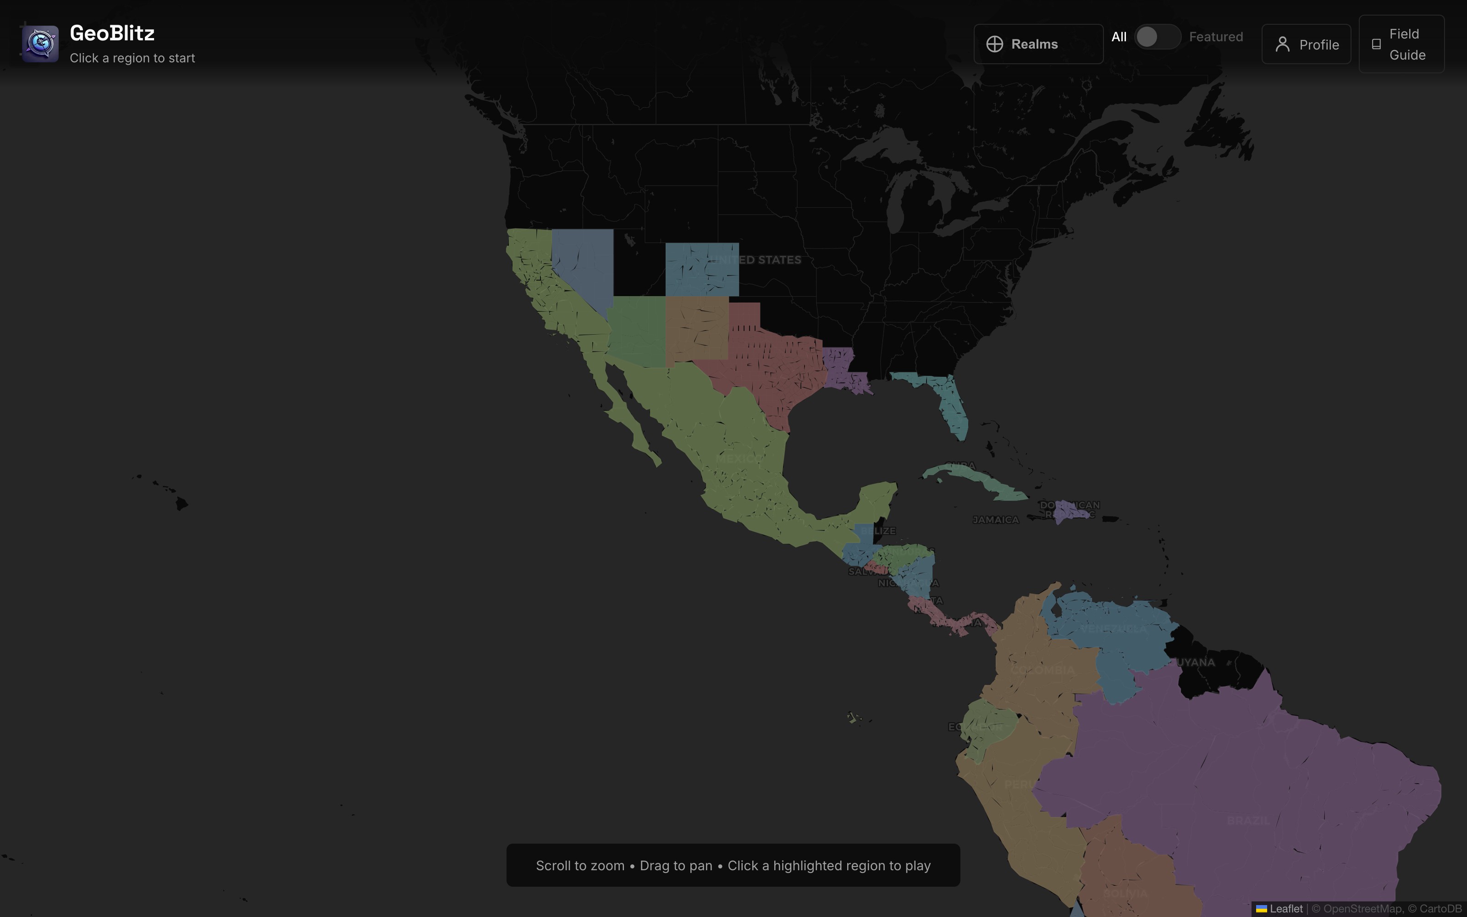Open the OpenStreetMap attribution link

(1362, 908)
